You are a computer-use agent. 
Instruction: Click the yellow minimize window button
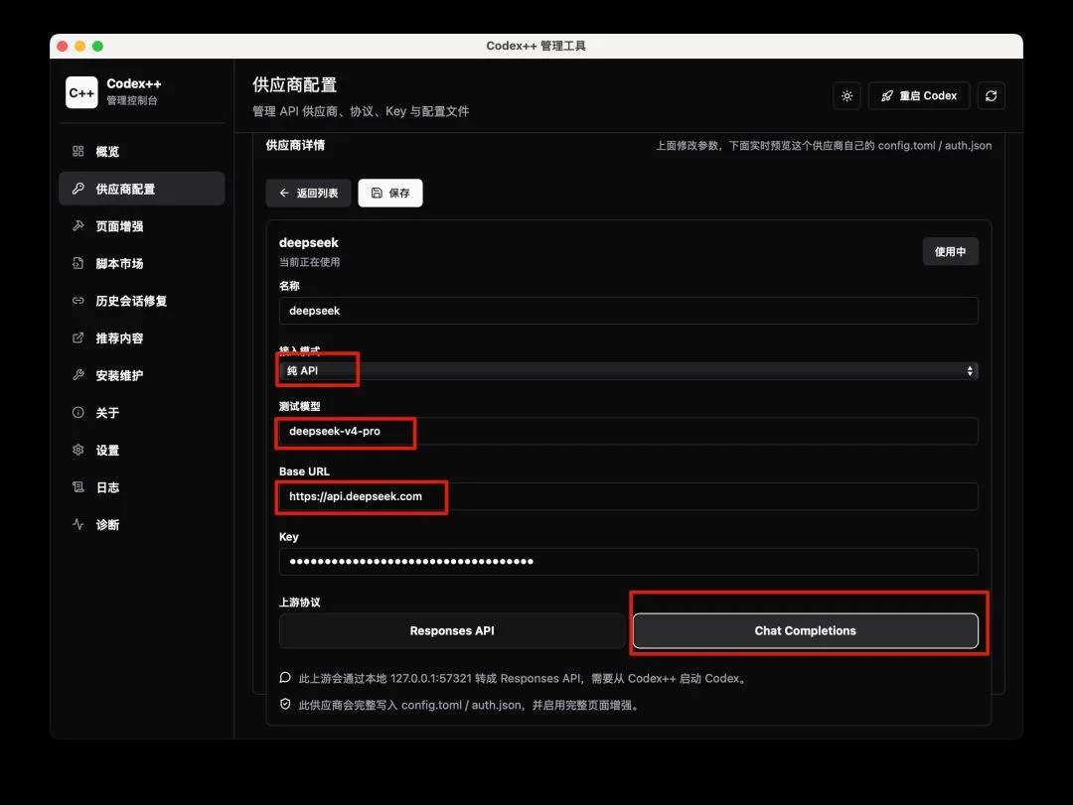pos(80,46)
